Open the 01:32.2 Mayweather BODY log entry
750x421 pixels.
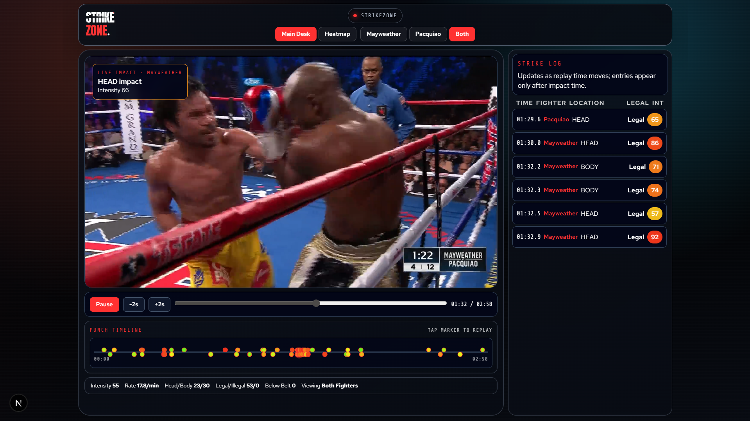click(589, 167)
